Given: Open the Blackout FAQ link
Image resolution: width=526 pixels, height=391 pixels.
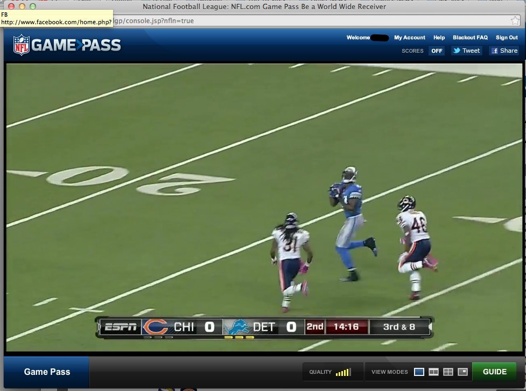Looking at the screenshot, I should 470,38.
